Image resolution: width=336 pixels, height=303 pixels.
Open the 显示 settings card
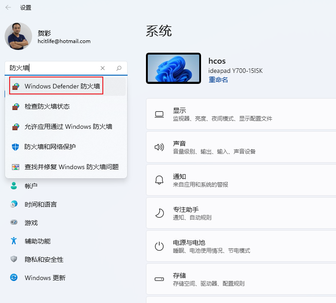click(x=241, y=114)
